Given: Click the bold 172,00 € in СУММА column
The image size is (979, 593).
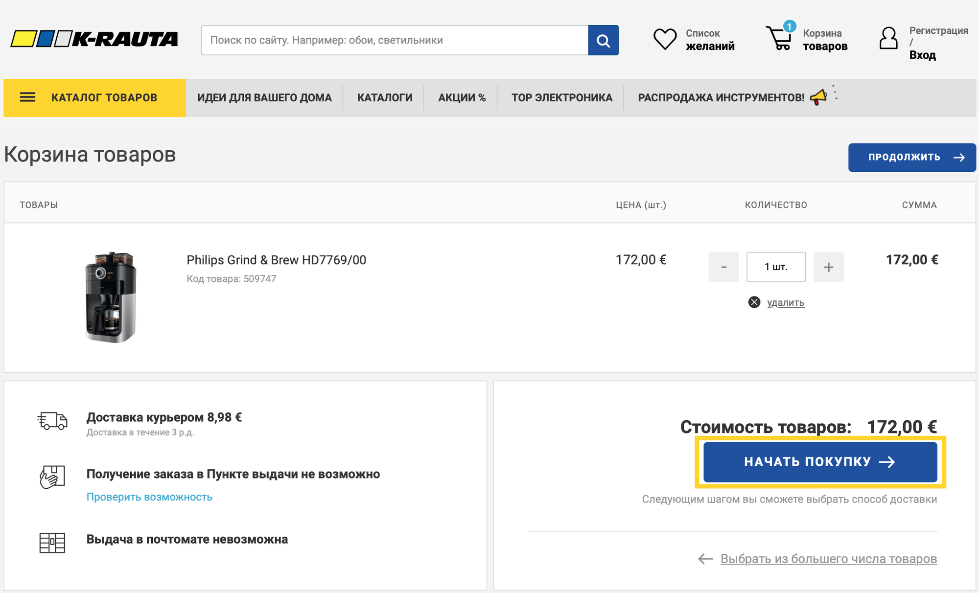Looking at the screenshot, I should [x=912, y=260].
